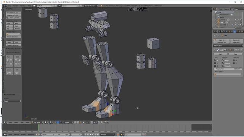The width and height of the screenshot is (244, 137).
Task: Open the File menu in the info header
Action: click(x=10, y=6)
